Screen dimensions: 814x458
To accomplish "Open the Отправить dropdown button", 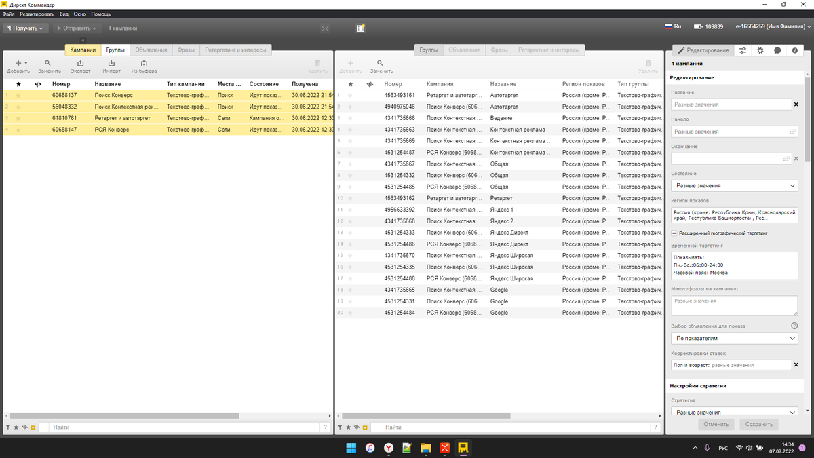I will (76, 28).
